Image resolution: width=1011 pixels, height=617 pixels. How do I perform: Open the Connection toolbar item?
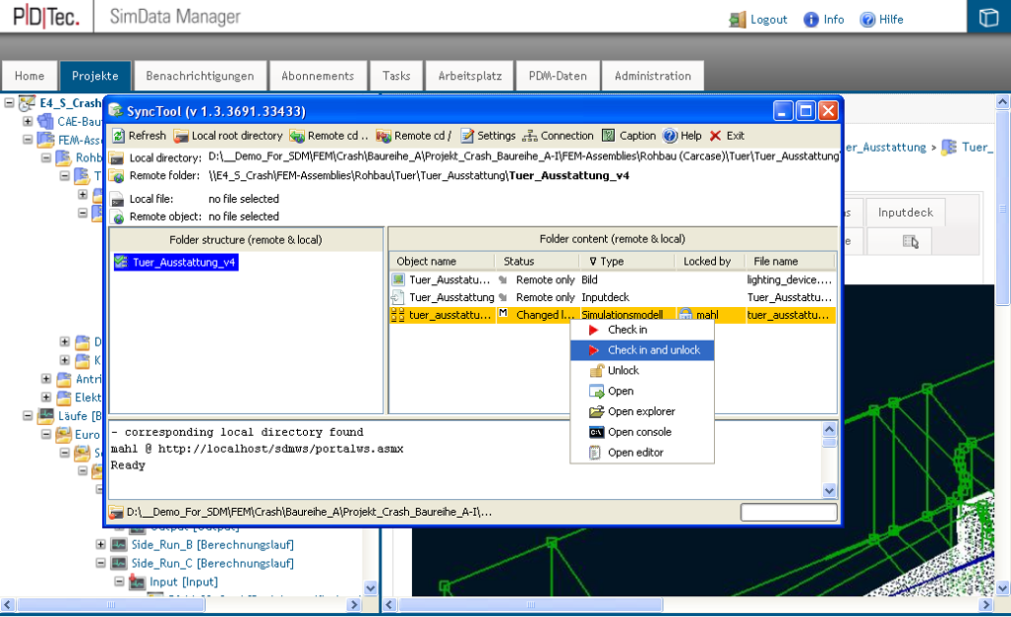click(x=557, y=136)
